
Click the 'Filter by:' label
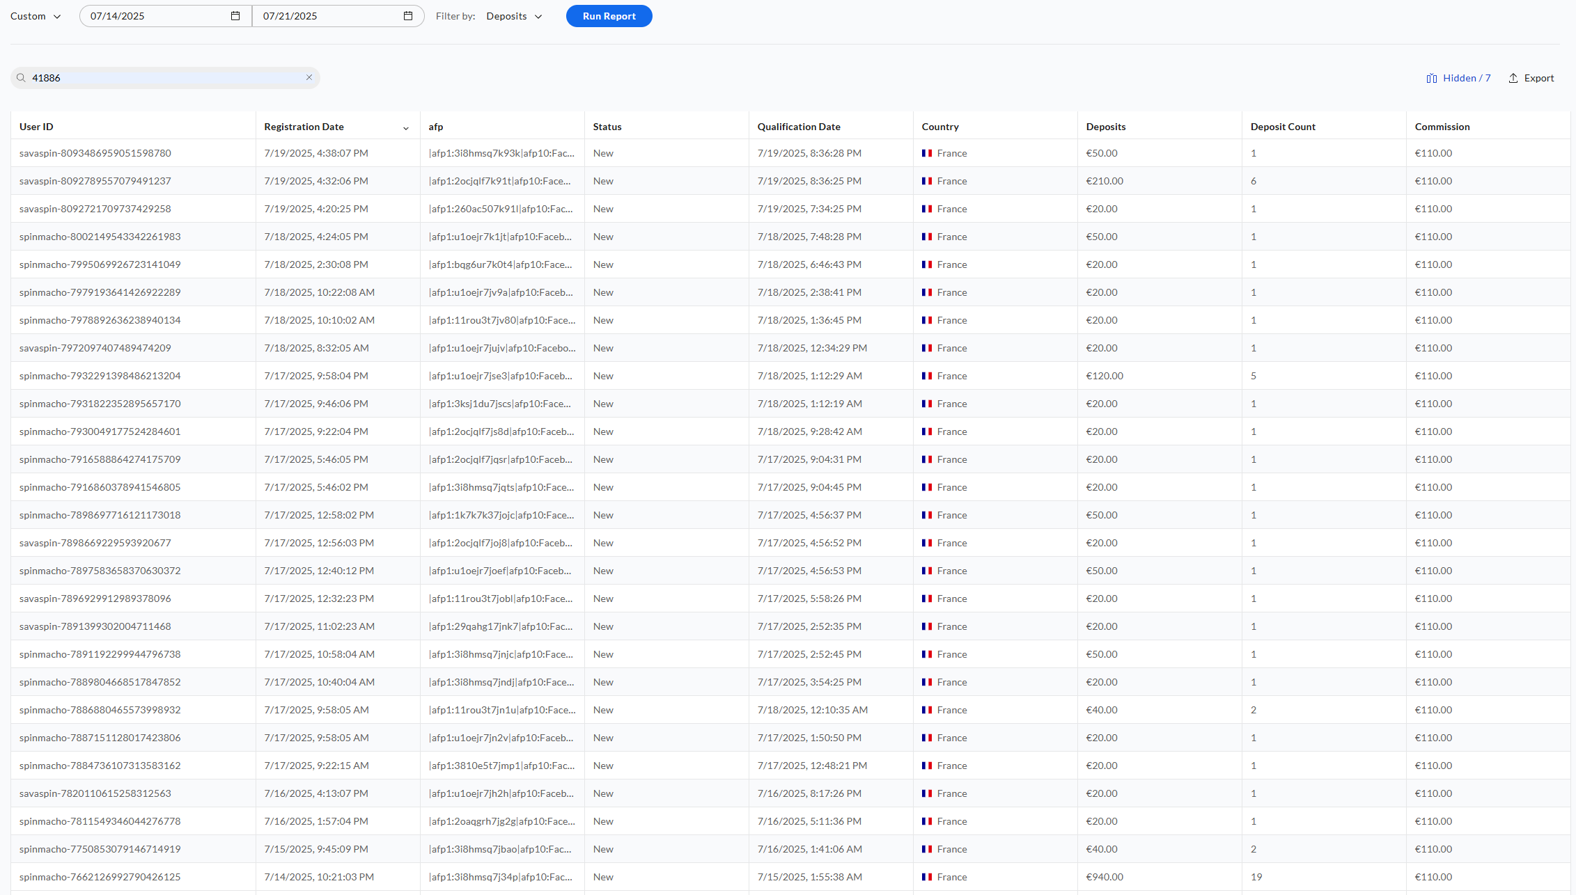coord(455,16)
